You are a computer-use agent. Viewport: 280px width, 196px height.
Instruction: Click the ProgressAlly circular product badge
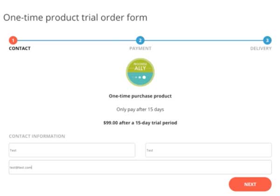(140, 72)
